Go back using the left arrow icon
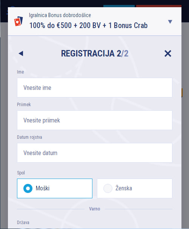 [21, 53]
